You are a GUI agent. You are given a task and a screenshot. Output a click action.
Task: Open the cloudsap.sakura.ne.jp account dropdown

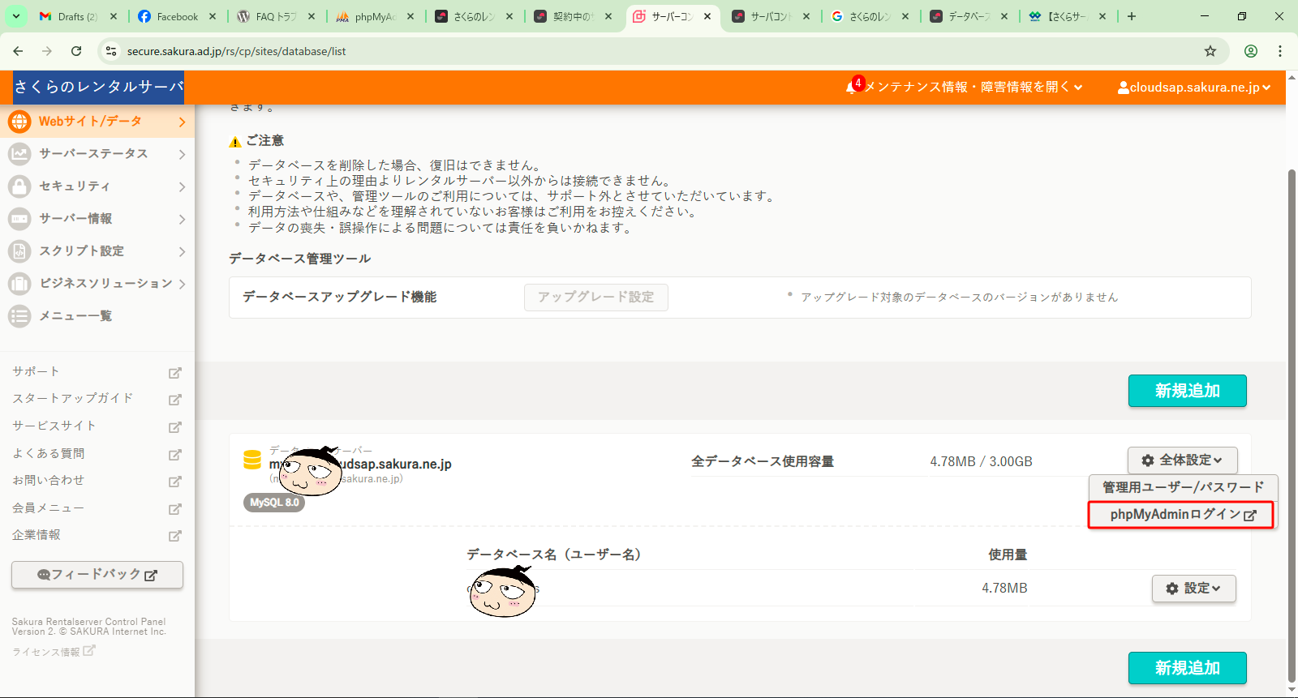click(x=1194, y=88)
